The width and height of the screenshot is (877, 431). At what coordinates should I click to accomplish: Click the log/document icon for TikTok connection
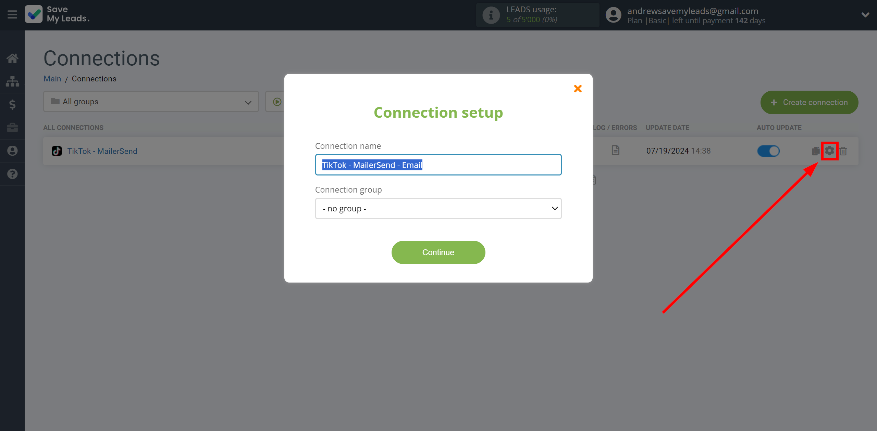click(615, 151)
